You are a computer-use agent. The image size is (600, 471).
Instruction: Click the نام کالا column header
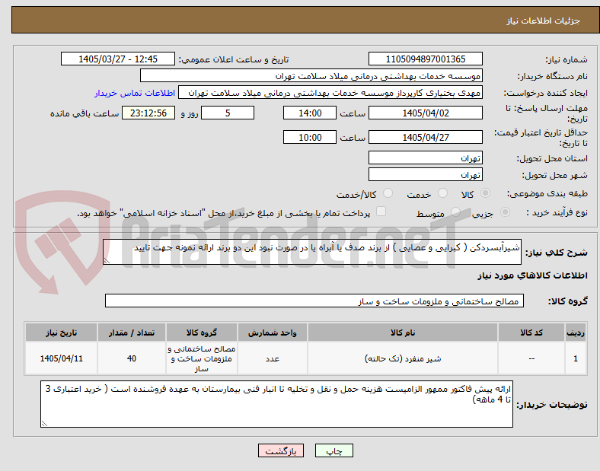[403, 333]
